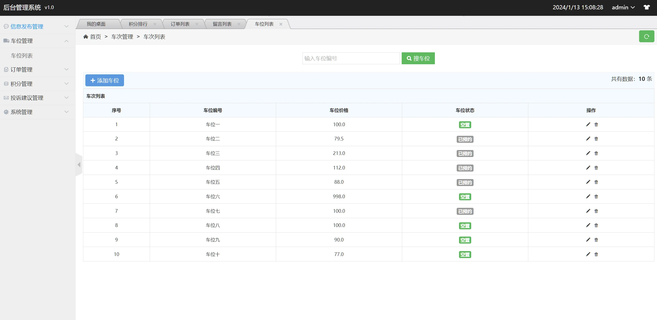Image resolution: width=657 pixels, height=320 pixels.
Task: Click the price cell 79.5
Action: tap(339, 139)
